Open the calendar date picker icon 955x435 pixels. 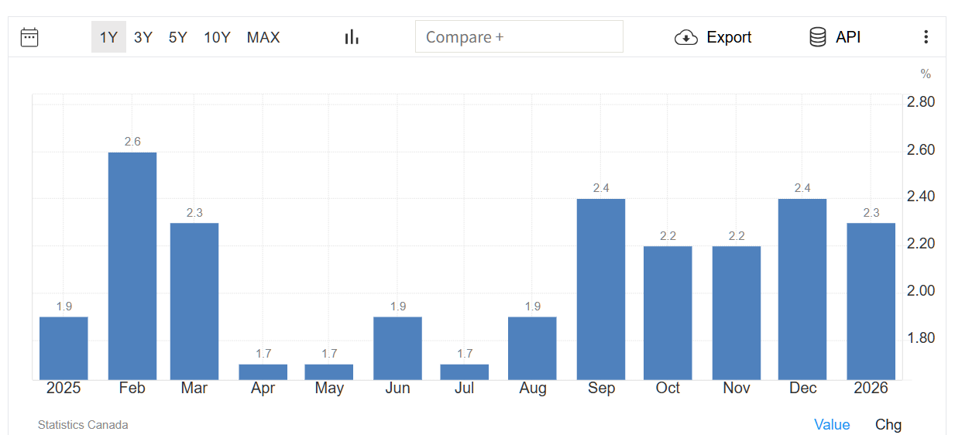[x=29, y=37]
